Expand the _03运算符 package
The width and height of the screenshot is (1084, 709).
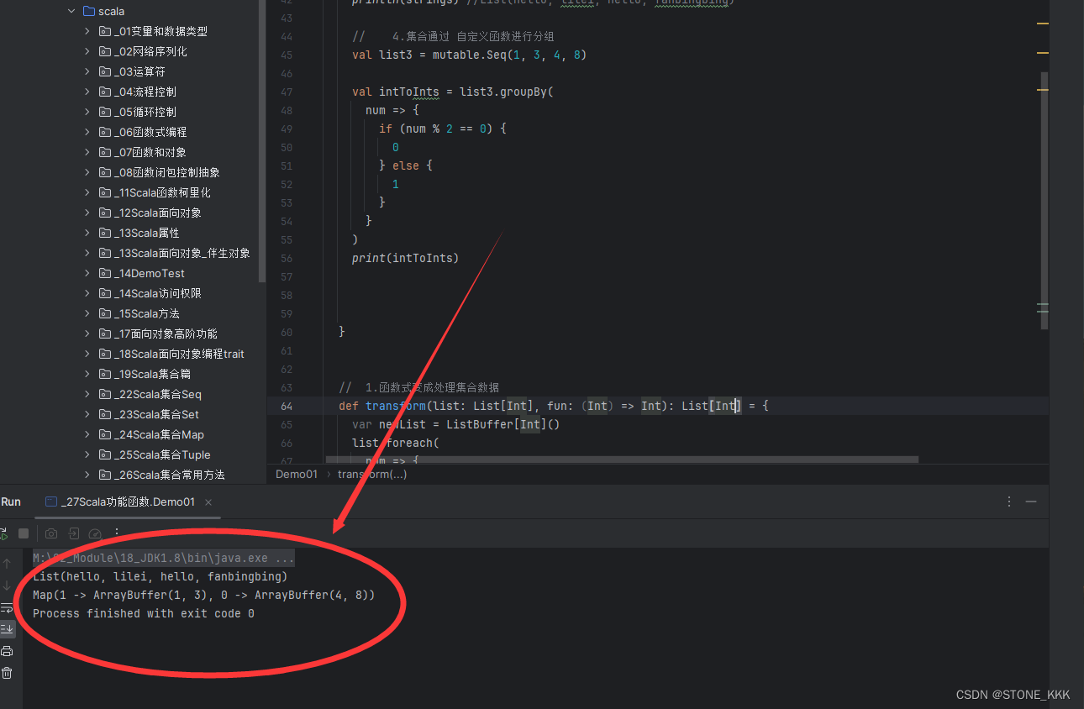tap(87, 71)
